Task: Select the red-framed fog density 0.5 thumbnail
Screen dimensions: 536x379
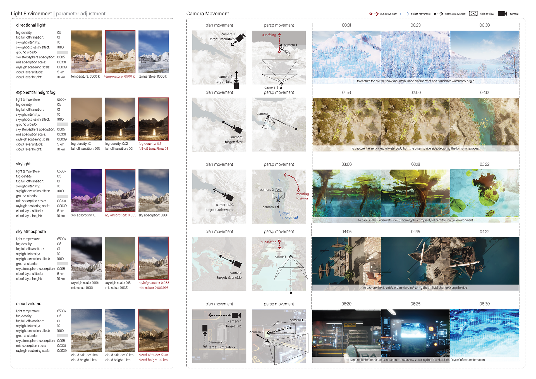Action: click(154, 119)
